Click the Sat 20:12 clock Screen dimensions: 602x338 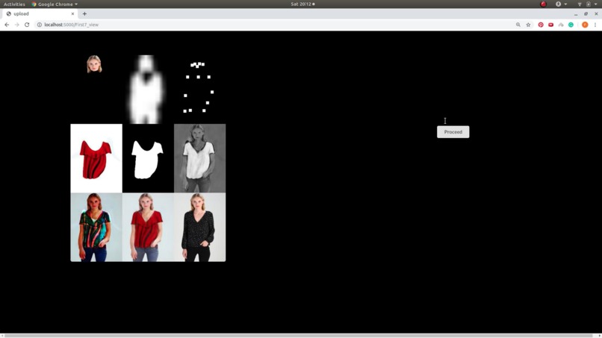tap(302, 4)
